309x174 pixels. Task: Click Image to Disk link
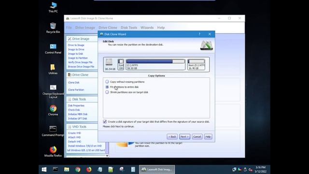(x=75, y=54)
